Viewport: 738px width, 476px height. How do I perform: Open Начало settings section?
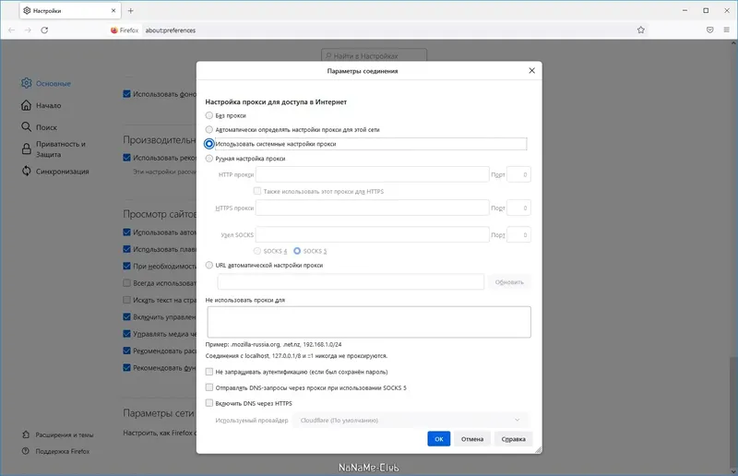pos(42,105)
